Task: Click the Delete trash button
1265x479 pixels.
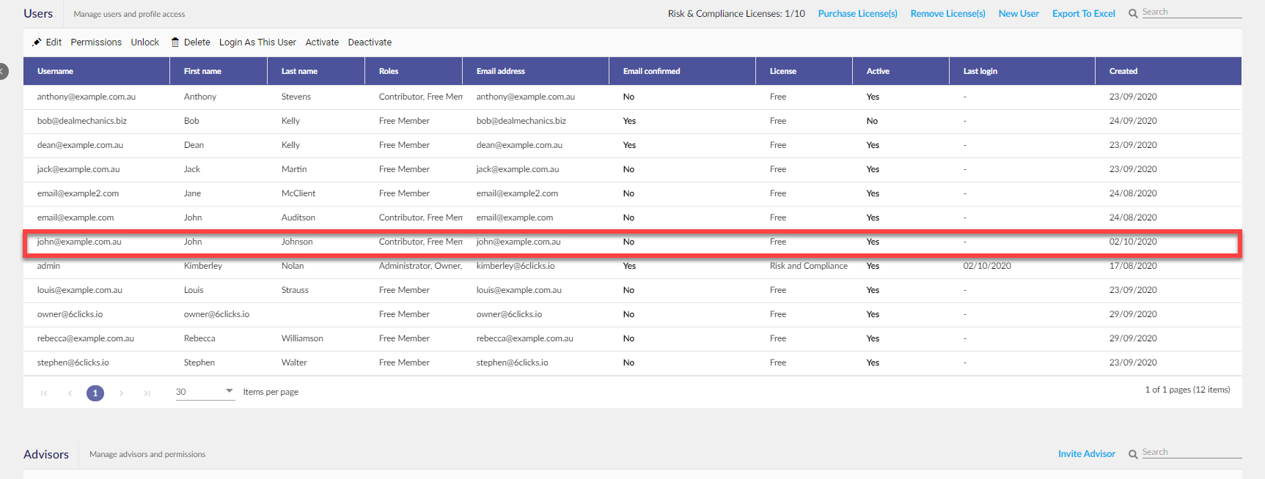Action: (191, 42)
